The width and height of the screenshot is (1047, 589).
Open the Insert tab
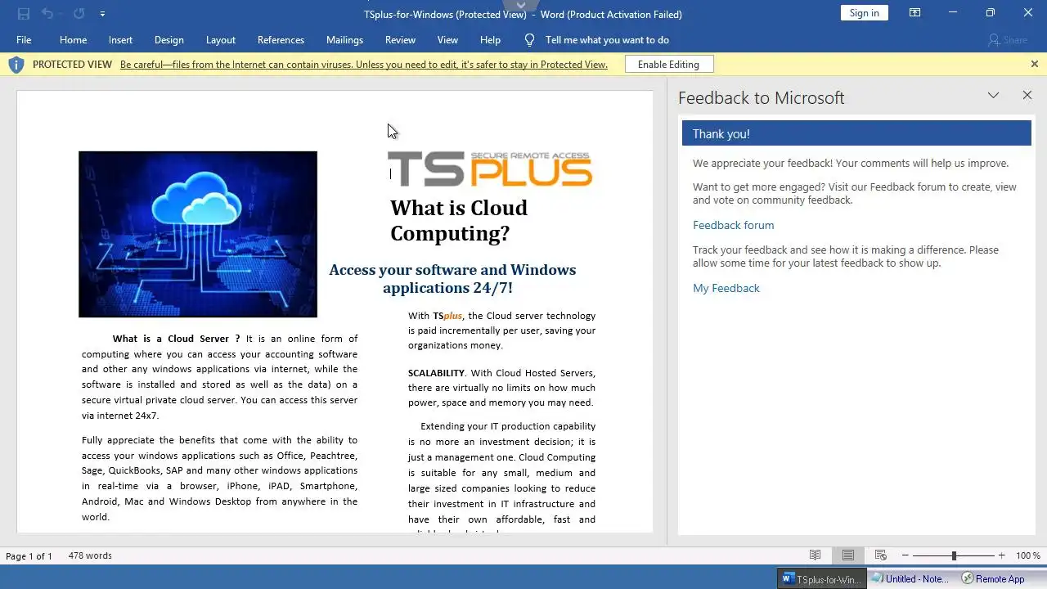tap(120, 40)
